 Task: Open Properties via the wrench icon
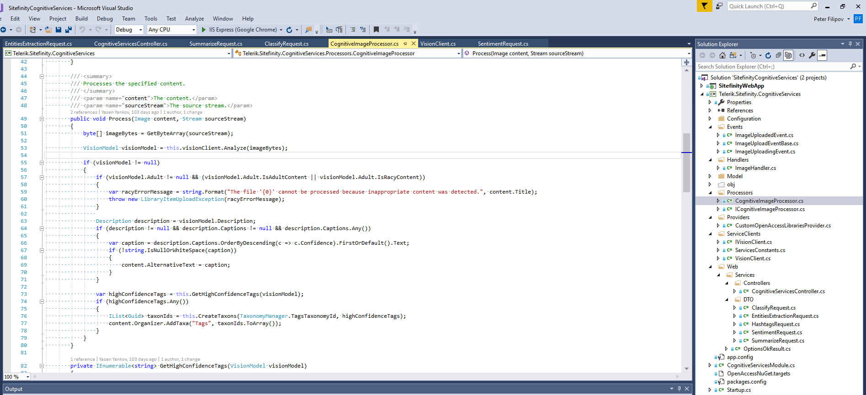coord(812,55)
